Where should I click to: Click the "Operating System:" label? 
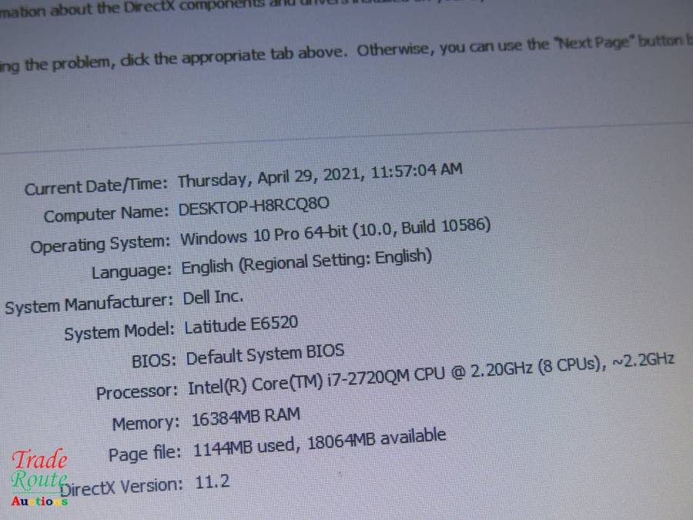(x=100, y=244)
